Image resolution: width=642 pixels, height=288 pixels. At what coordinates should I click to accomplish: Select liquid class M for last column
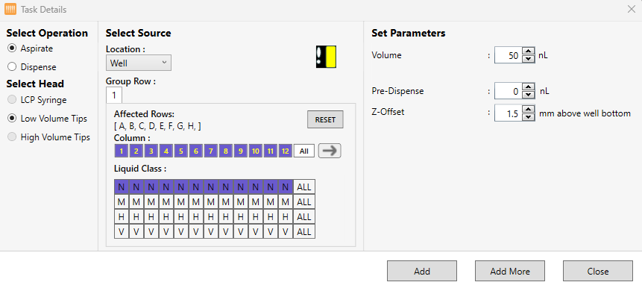coord(286,201)
